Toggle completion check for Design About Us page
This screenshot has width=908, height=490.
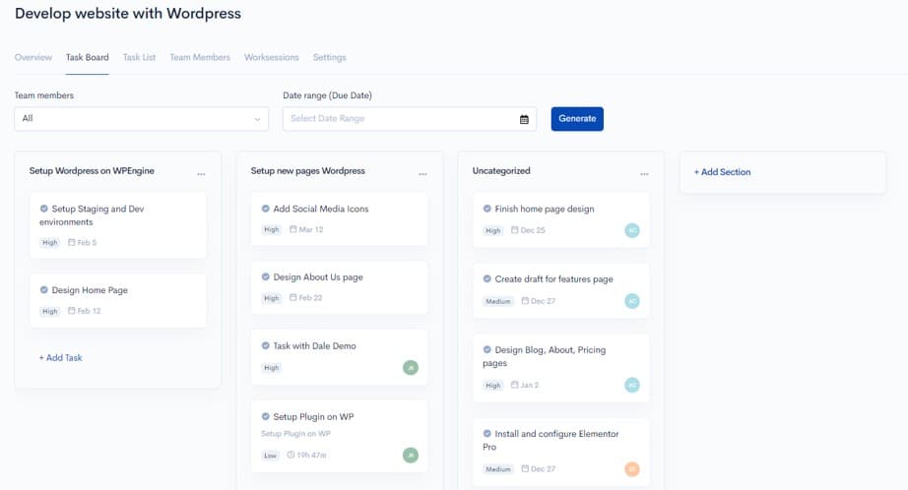[265, 277]
